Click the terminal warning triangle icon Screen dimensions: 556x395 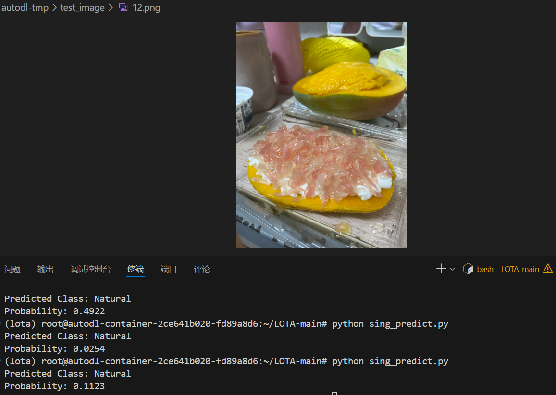click(x=548, y=269)
